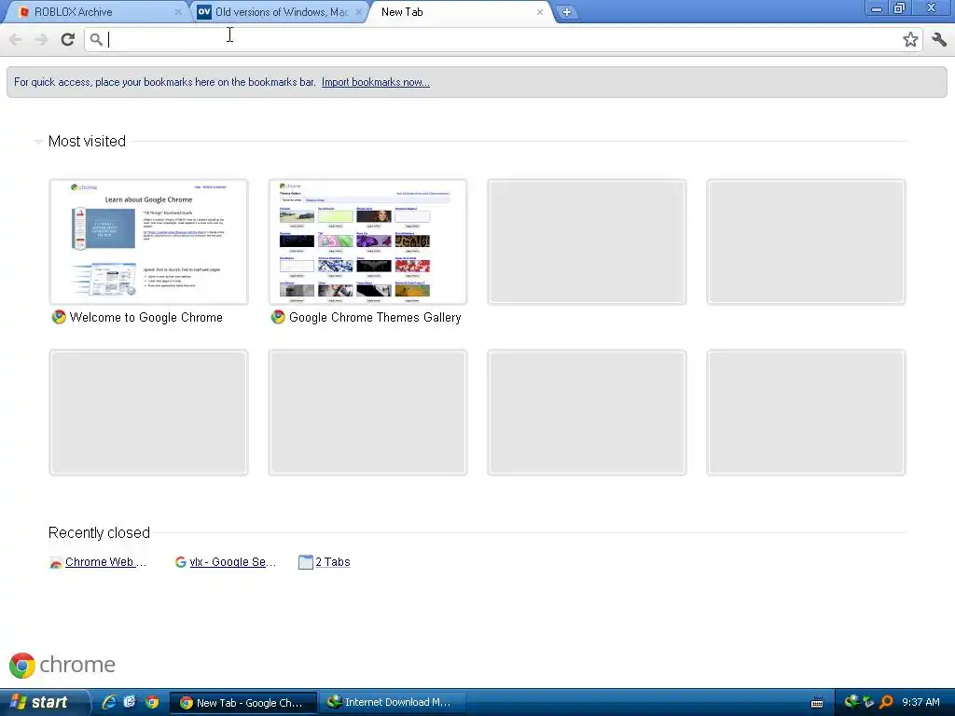Close the Old versions of Windows tab
The image size is (955, 716).
[359, 12]
